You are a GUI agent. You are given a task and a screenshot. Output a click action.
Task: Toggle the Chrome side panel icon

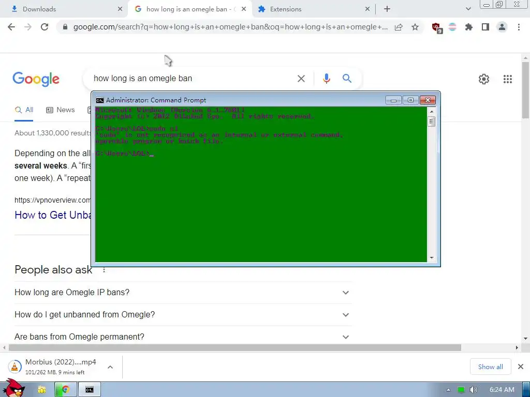[485, 27]
